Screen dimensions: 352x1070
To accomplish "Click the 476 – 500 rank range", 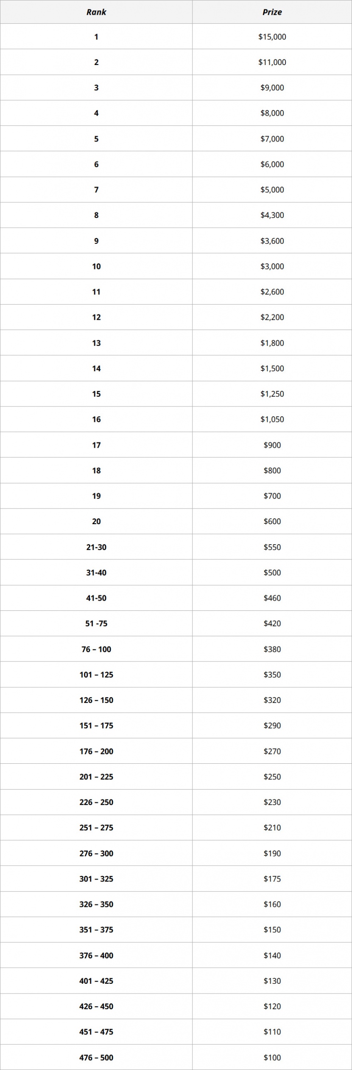I will (96, 1058).
